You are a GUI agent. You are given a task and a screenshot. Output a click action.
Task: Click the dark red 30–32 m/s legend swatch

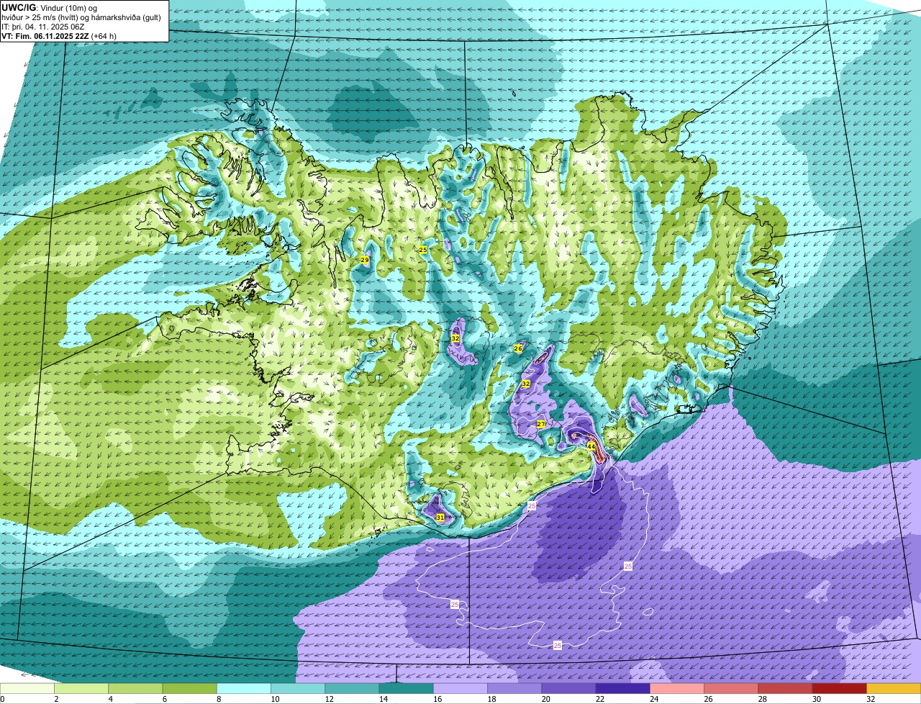(839, 689)
